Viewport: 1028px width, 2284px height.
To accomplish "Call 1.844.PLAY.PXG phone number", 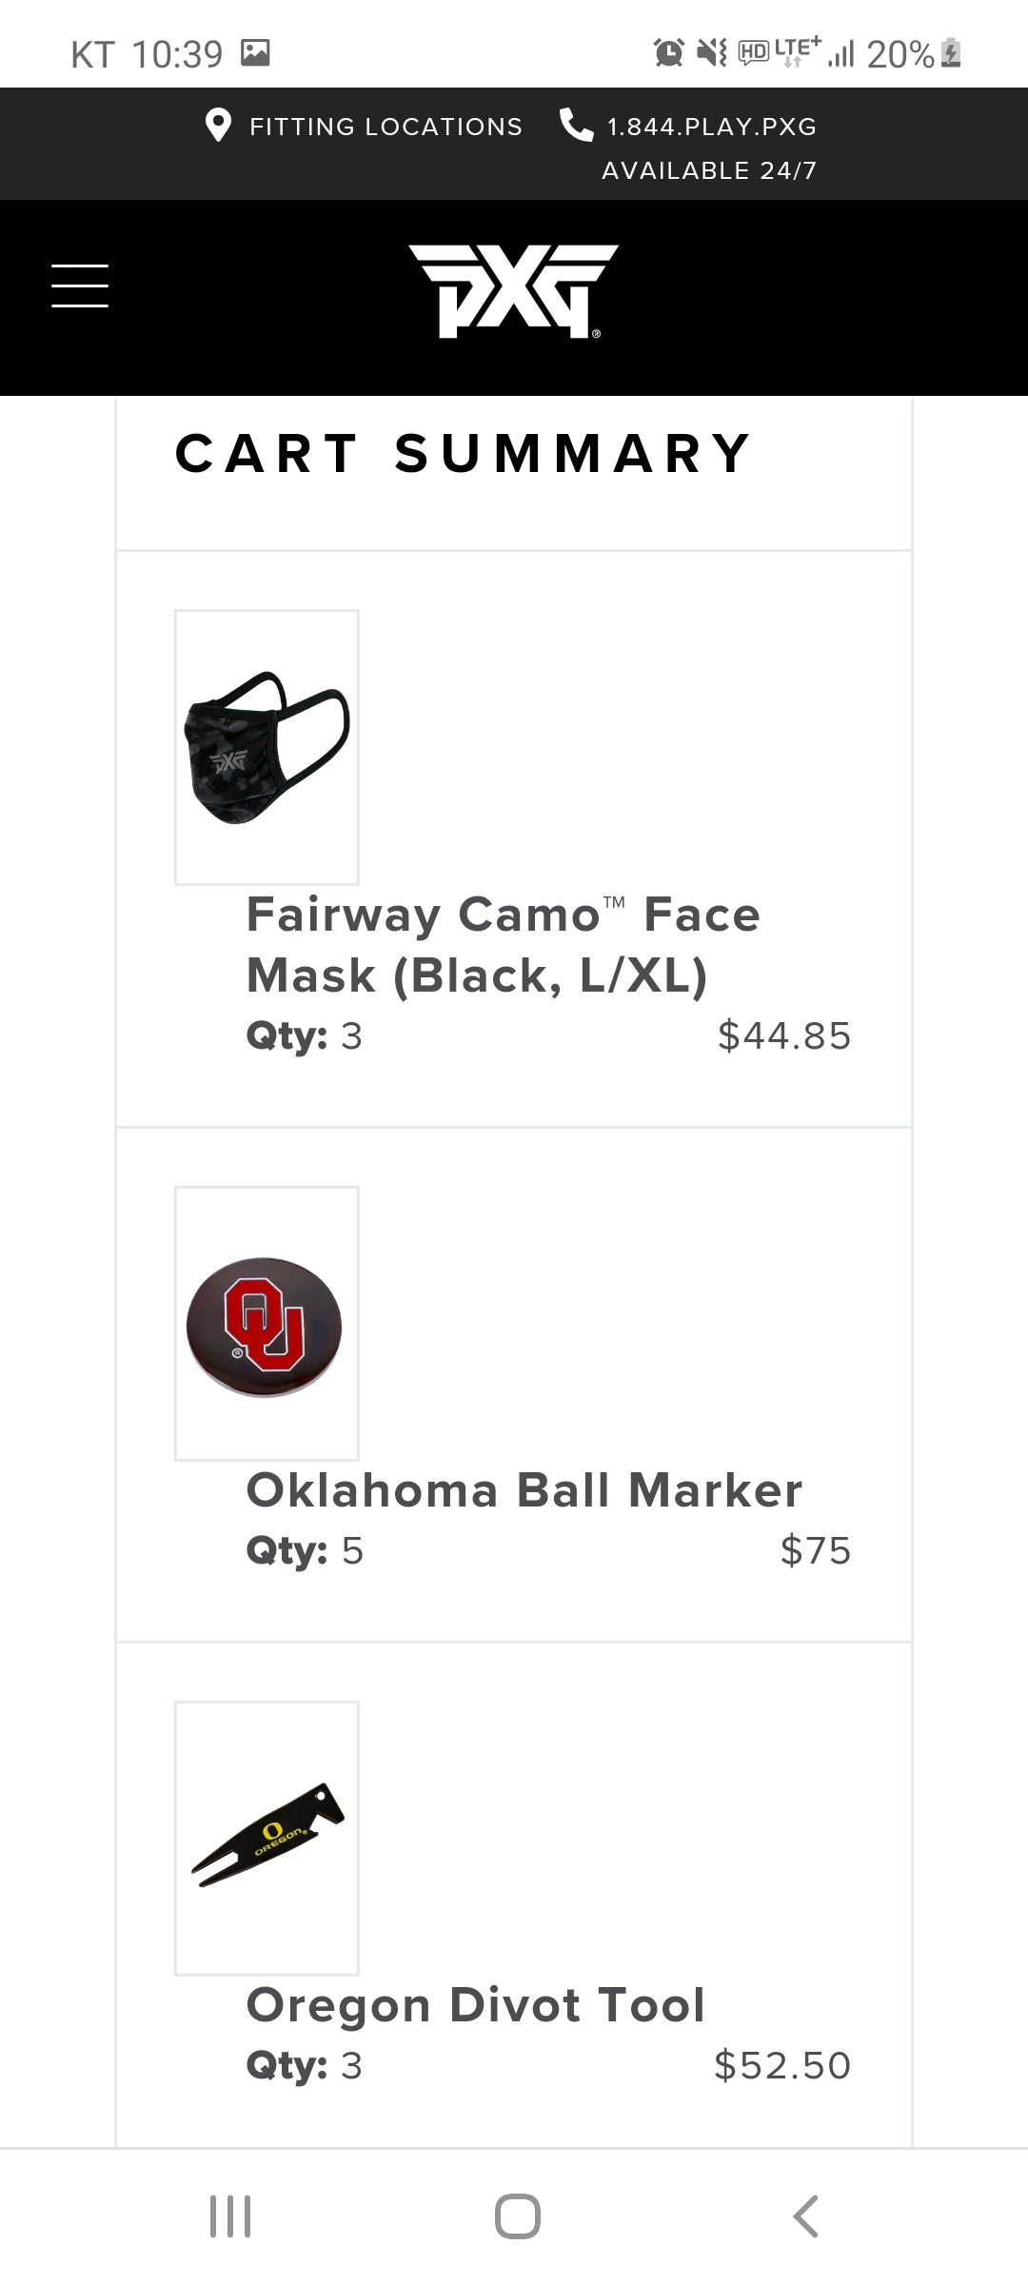I will pyautogui.click(x=711, y=127).
